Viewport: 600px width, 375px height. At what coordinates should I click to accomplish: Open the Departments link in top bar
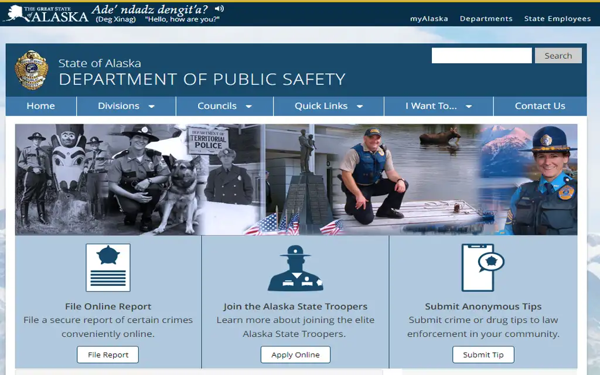coord(486,19)
